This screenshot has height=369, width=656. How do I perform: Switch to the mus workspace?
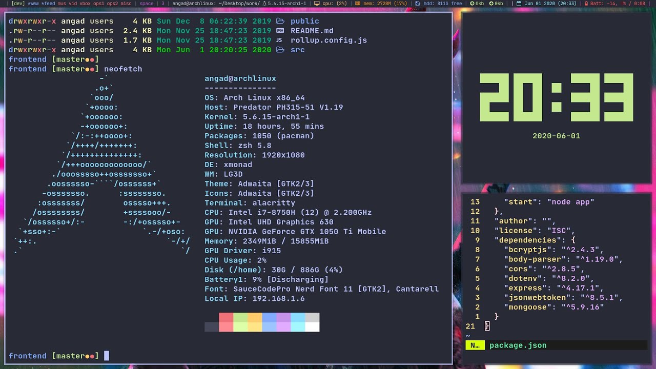pyautogui.click(x=61, y=3)
